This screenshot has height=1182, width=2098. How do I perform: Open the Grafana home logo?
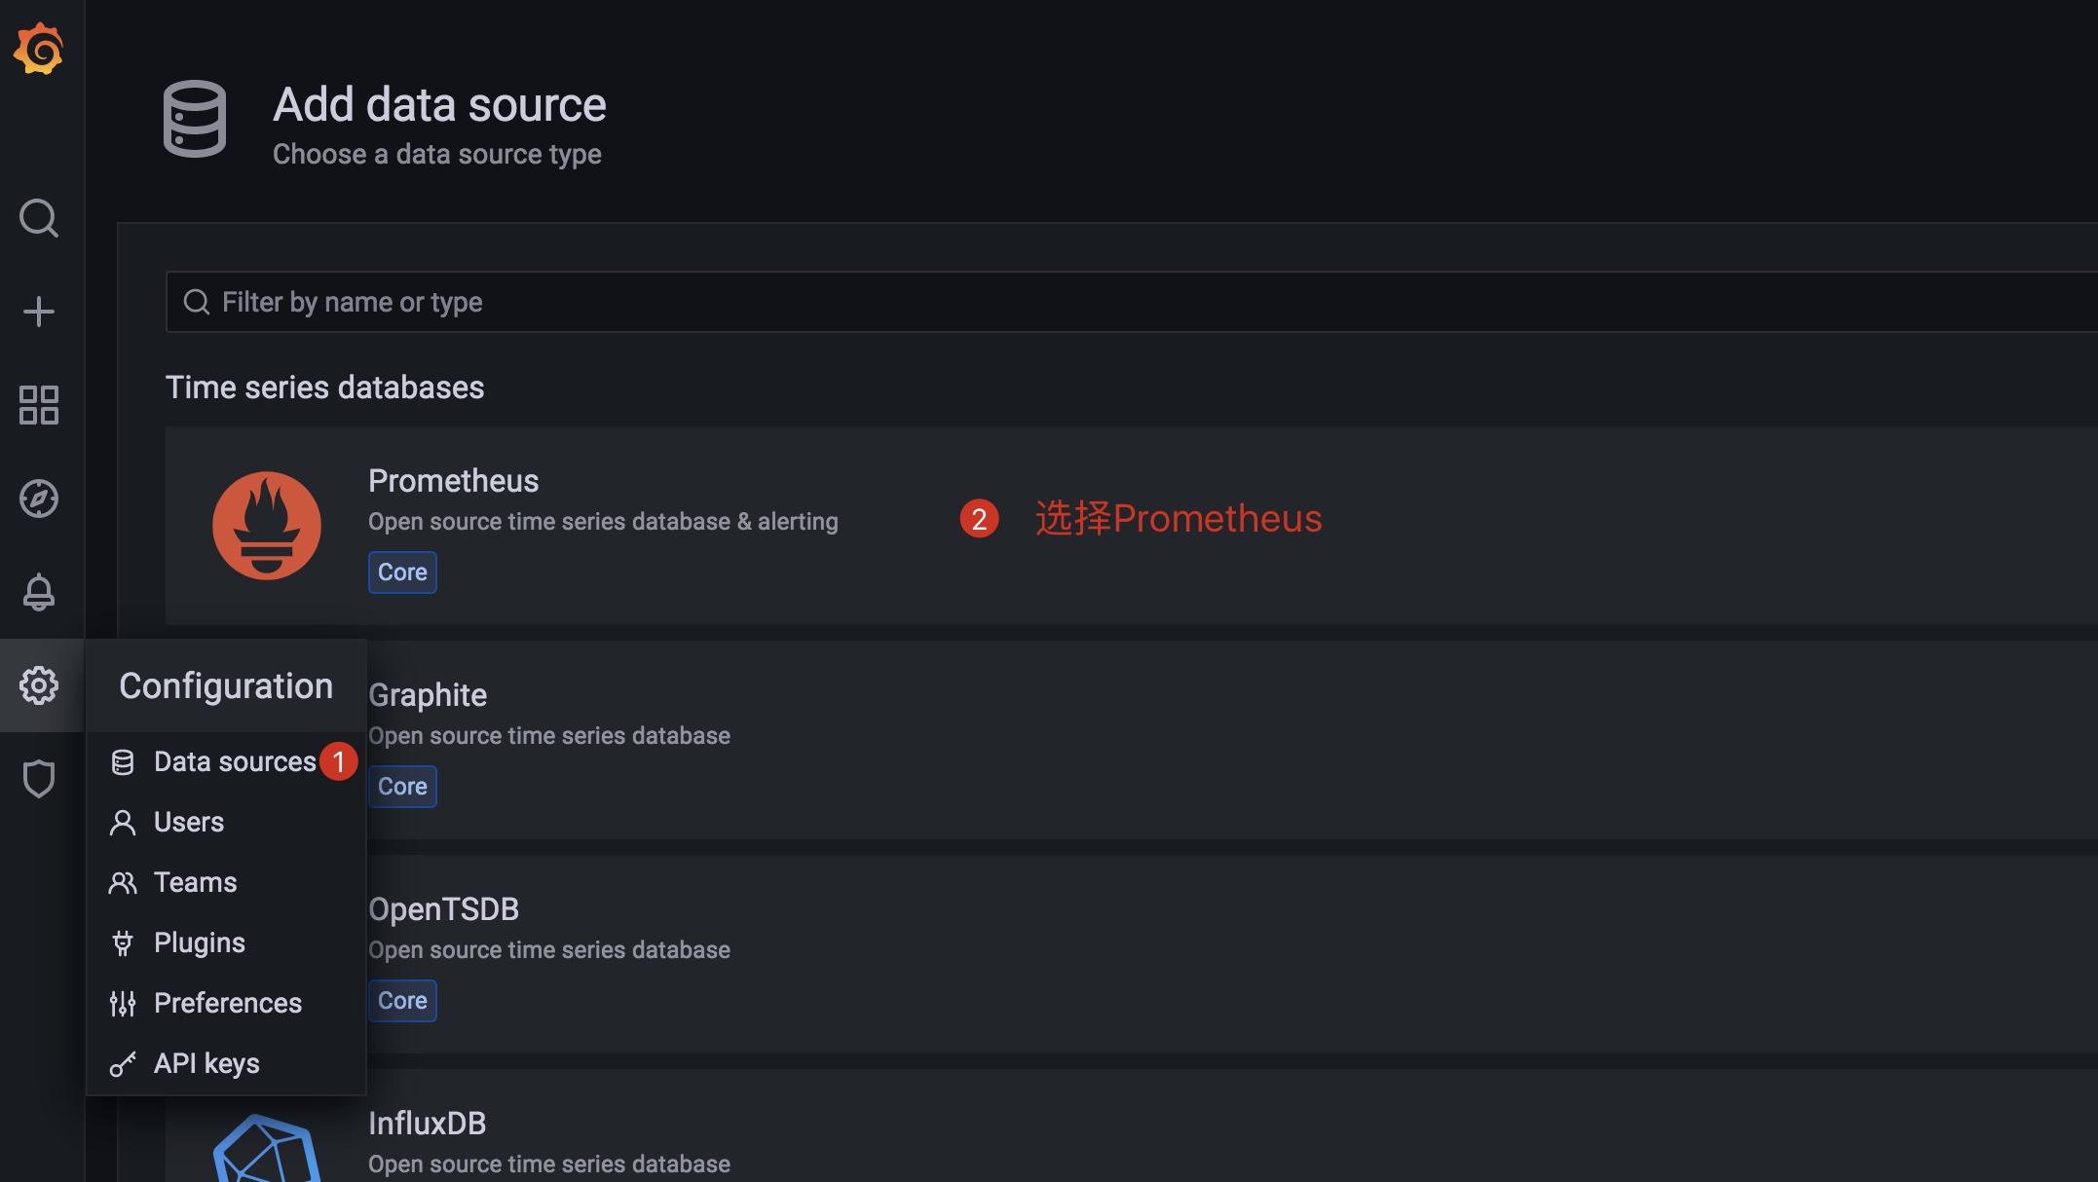[39, 49]
